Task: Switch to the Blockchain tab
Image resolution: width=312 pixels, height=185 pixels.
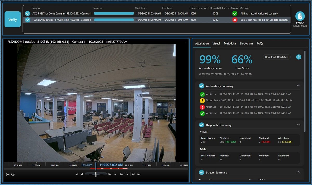Action: pyautogui.click(x=246, y=44)
